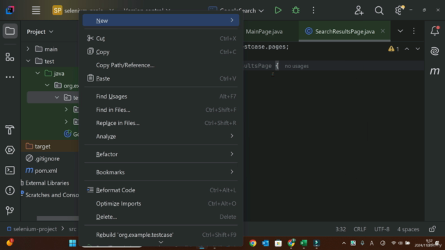
Task: Collapse the java folder
Action: pos(38,74)
